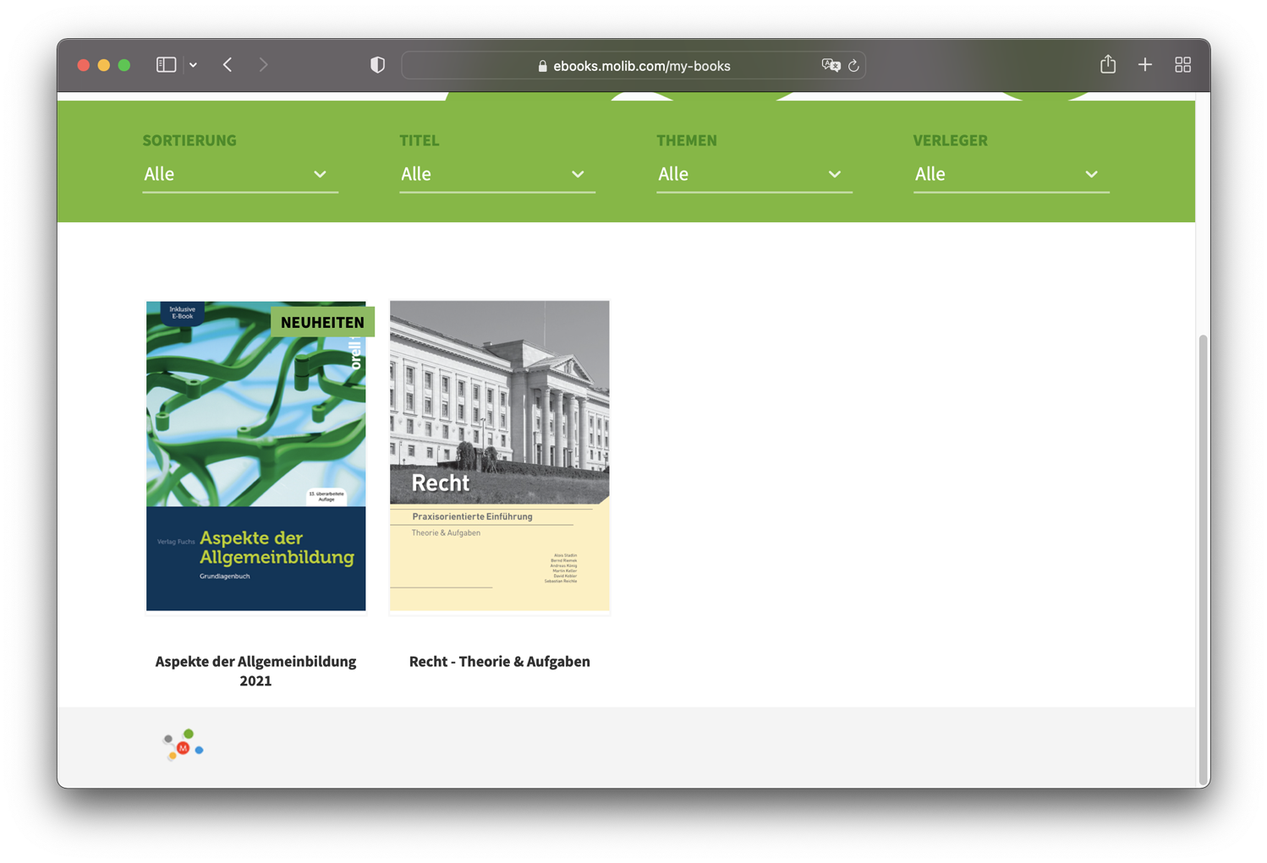Open the Share menu icon
The width and height of the screenshot is (1267, 863).
[1107, 64]
